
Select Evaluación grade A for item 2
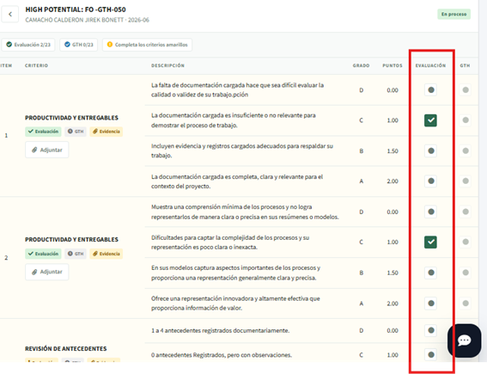tap(431, 303)
